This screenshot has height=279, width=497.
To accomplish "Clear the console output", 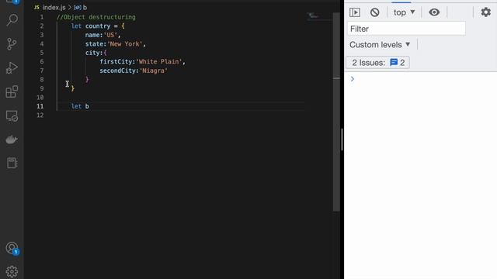I will pyautogui.click(x=374, y=12).
